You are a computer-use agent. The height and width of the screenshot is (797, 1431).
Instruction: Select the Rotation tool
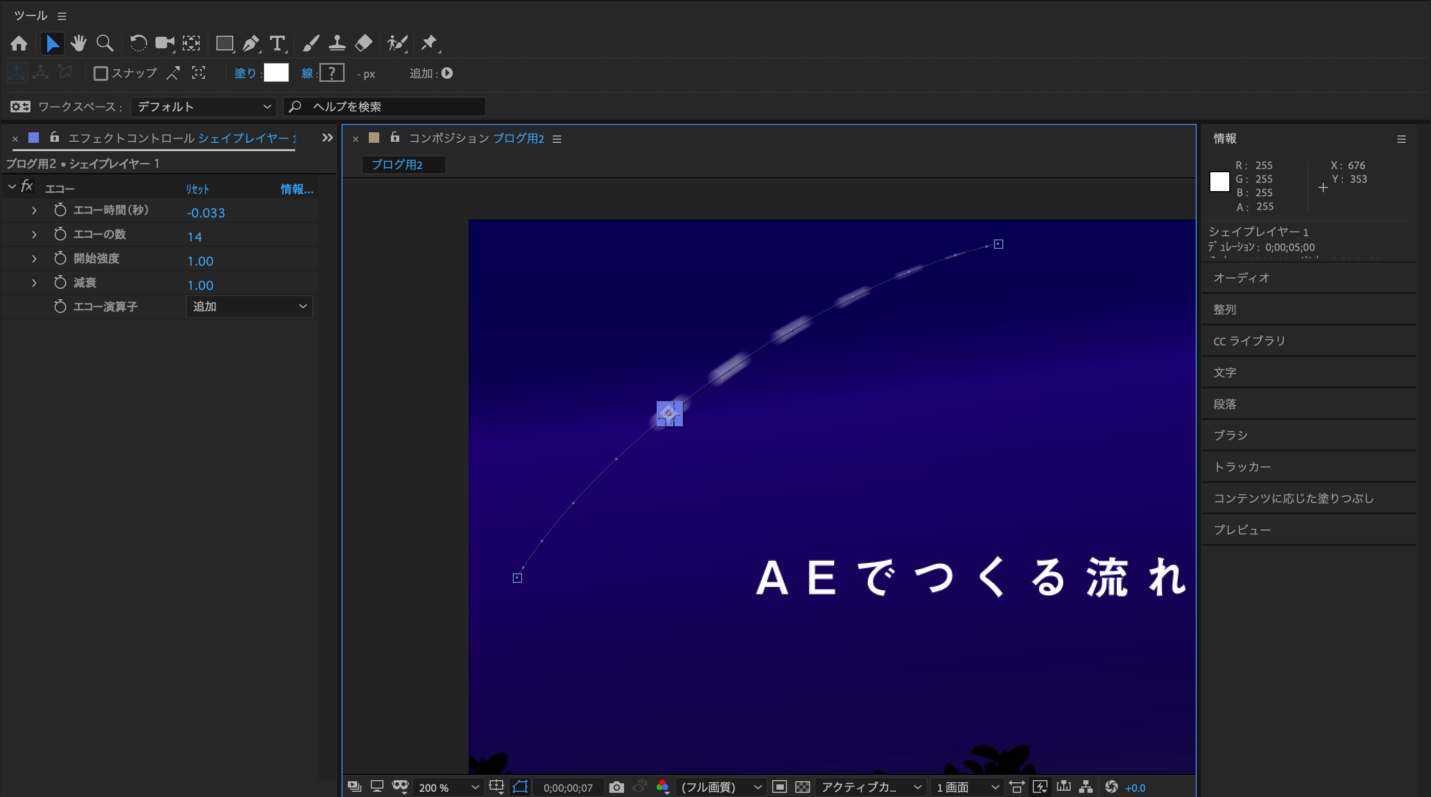pos(138,43)
